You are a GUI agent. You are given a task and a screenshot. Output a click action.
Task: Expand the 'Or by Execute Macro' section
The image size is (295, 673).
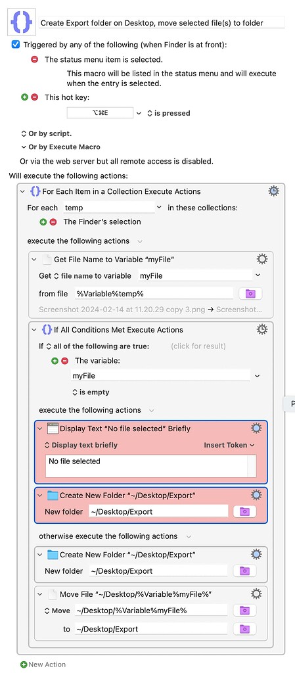tap(60, 147)
